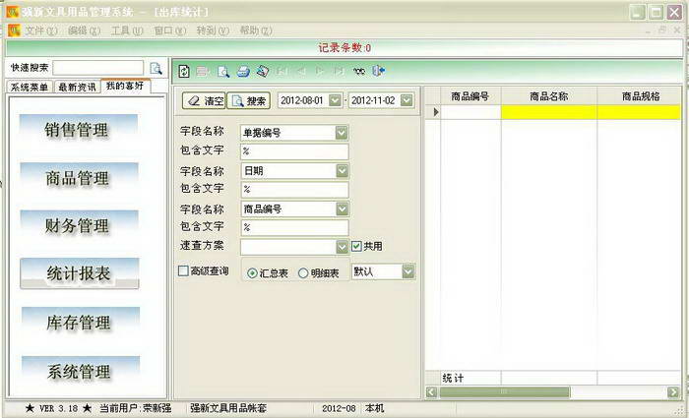Select the 汇总表 radio button
The width and height of the screenshot is (689, 418).
coord(252,273)
